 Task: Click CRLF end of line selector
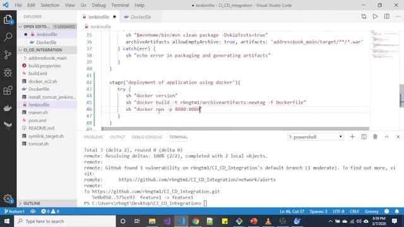click(354, 211)
